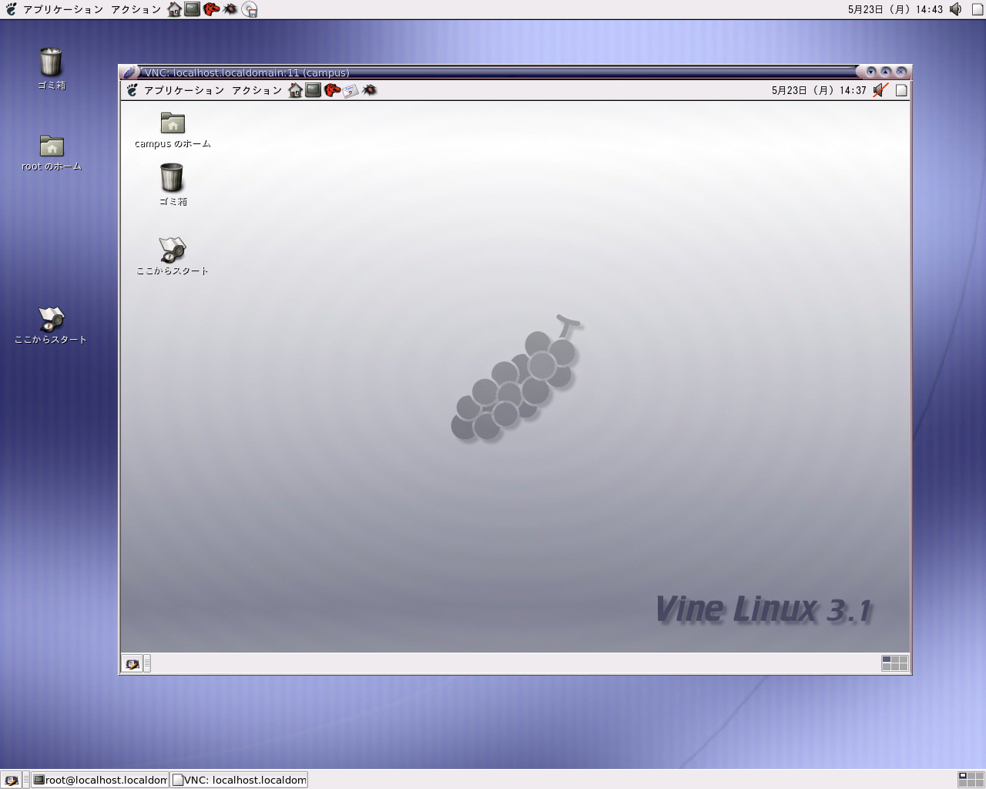Open home launcher in VNC panel
The image size is (986, 789).
pos(295,90)
